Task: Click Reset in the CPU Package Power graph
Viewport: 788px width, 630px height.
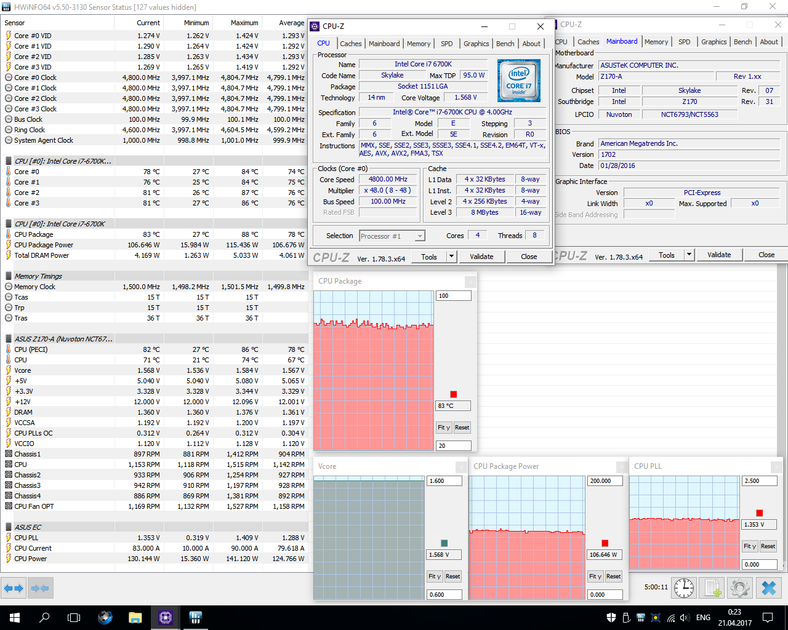Action: tap(614, 576)
